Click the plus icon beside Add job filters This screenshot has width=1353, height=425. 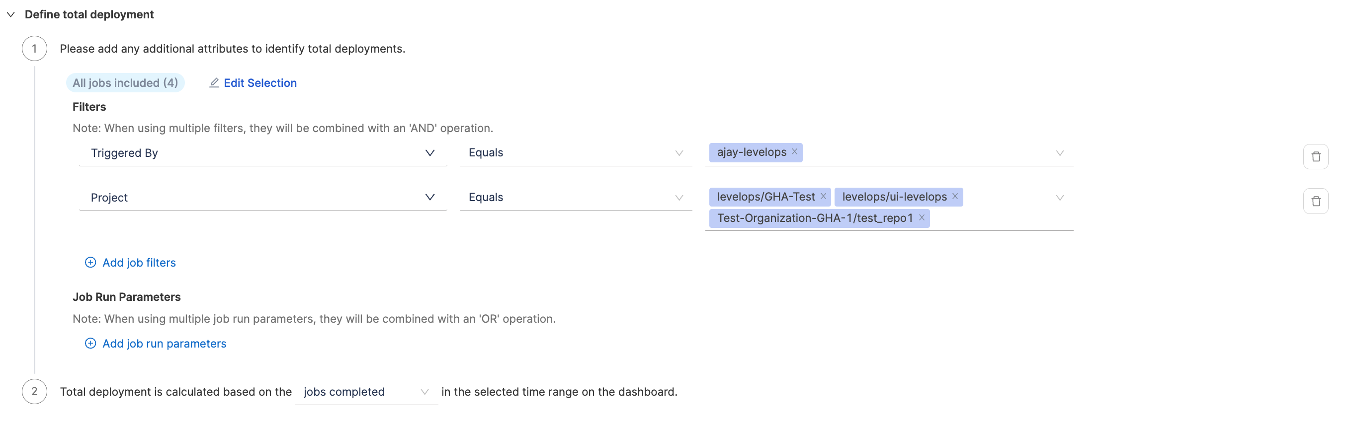(x=90, y=262)
